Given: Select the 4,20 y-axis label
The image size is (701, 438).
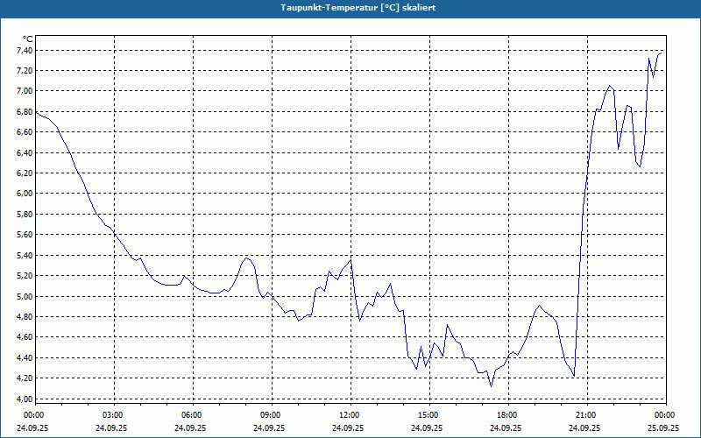Looking at the screenshot, I should coord(25,378).
